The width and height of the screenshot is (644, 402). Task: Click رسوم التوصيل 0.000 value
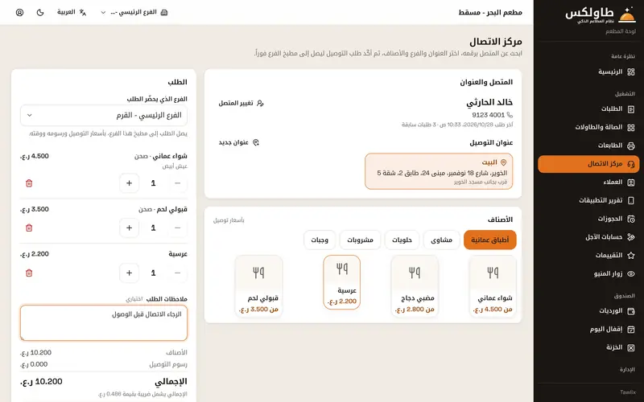34,364
